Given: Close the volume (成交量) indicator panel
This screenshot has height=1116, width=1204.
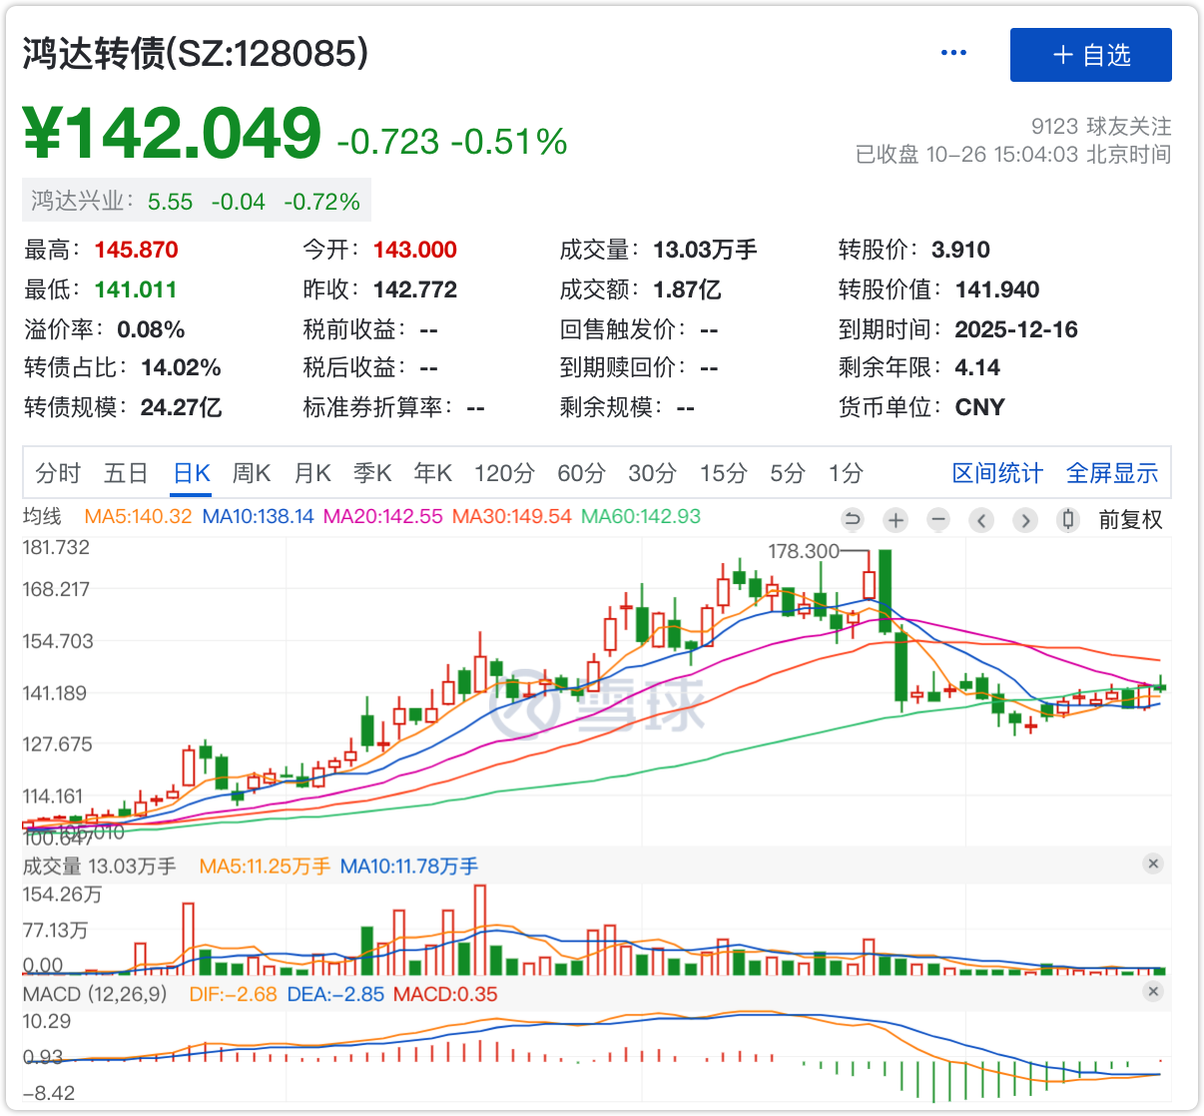Looking at the screenshot, I should click(x=1153, y=863).
